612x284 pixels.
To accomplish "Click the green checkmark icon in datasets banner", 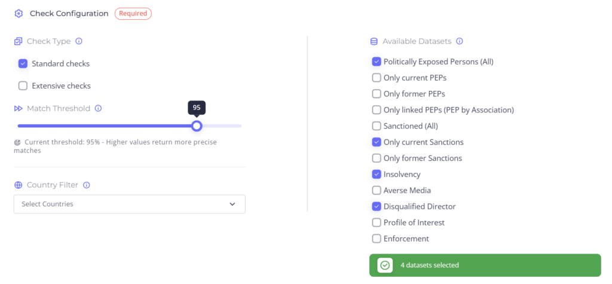I will [385, 265].
